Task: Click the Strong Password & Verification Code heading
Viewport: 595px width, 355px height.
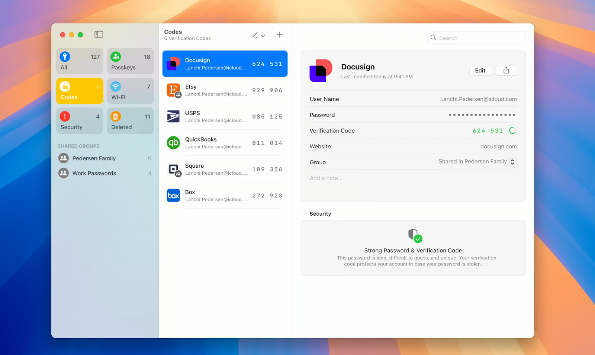Action: click(413, 251)
